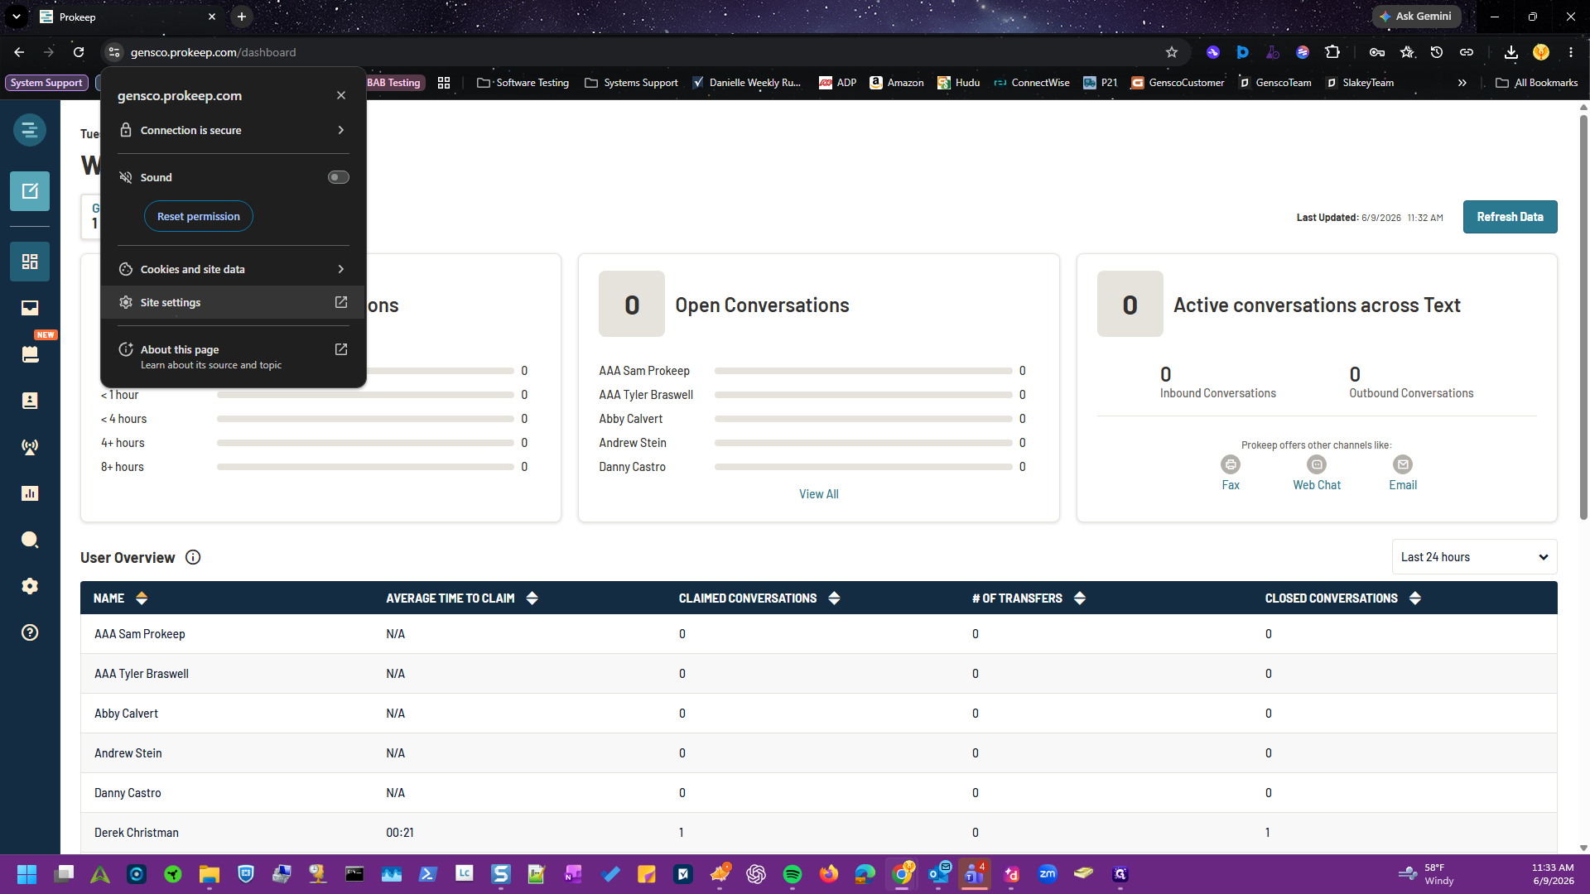The width and height of the screenshot is (1590, 894).
Task: Click Reset permission button
Action: [x=199, y=216]
